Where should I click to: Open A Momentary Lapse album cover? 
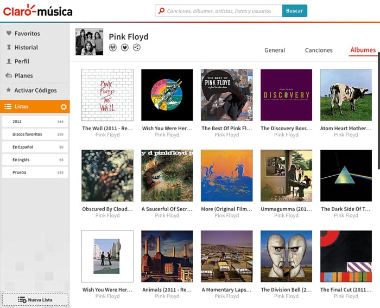point(226,256)
